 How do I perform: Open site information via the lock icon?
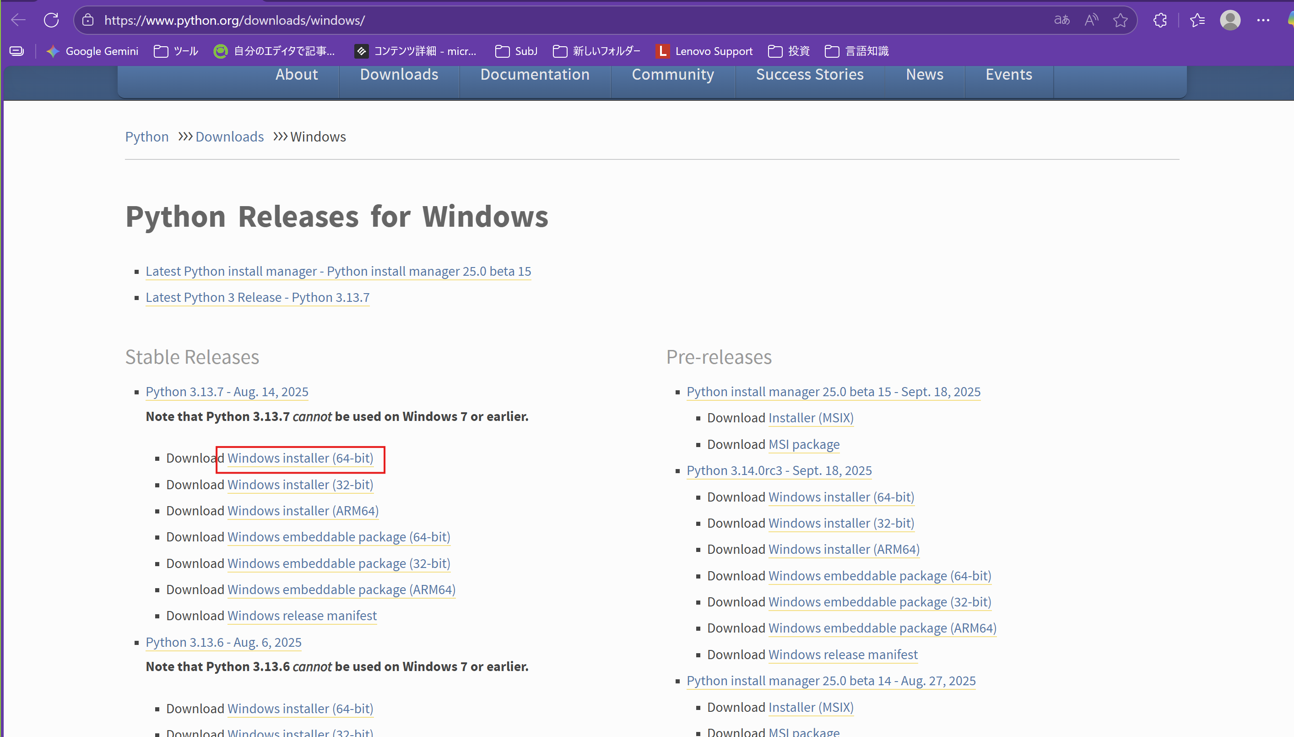coord(87,20)
